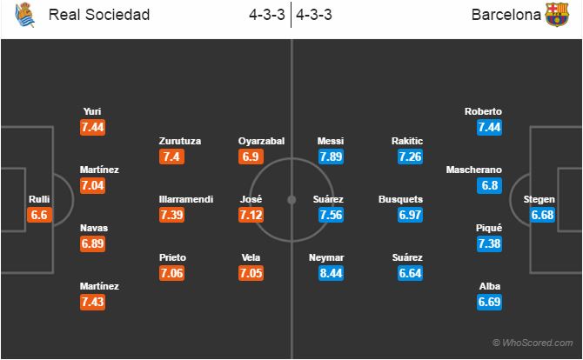Click the Real Sociedad club crest

(25, 15)
